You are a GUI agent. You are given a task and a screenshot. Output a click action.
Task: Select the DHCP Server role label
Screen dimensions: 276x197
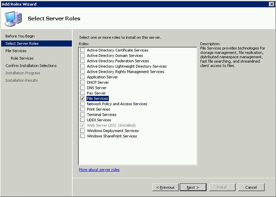(98, 82)
